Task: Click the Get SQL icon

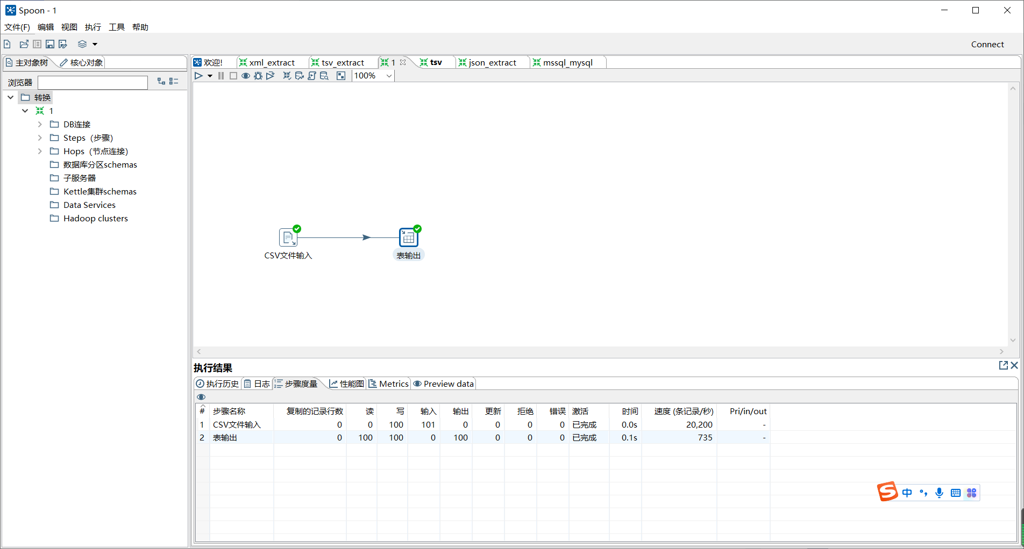Action: click(x=312, y=76)
